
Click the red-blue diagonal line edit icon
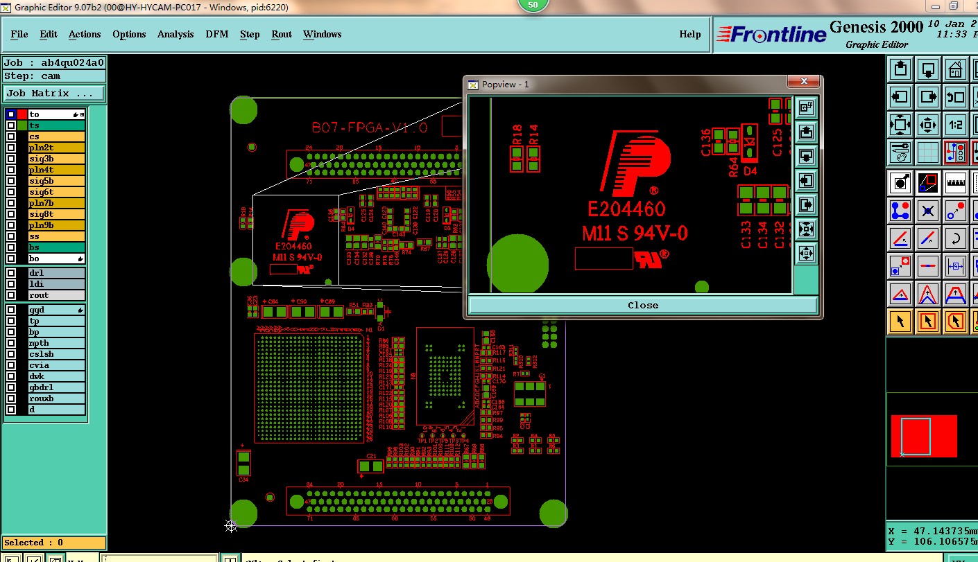[x=927, y=238]
